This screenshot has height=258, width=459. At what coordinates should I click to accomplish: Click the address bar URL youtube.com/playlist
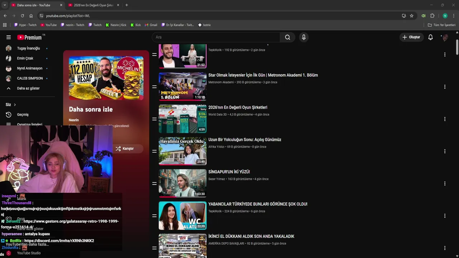(68, 16)
